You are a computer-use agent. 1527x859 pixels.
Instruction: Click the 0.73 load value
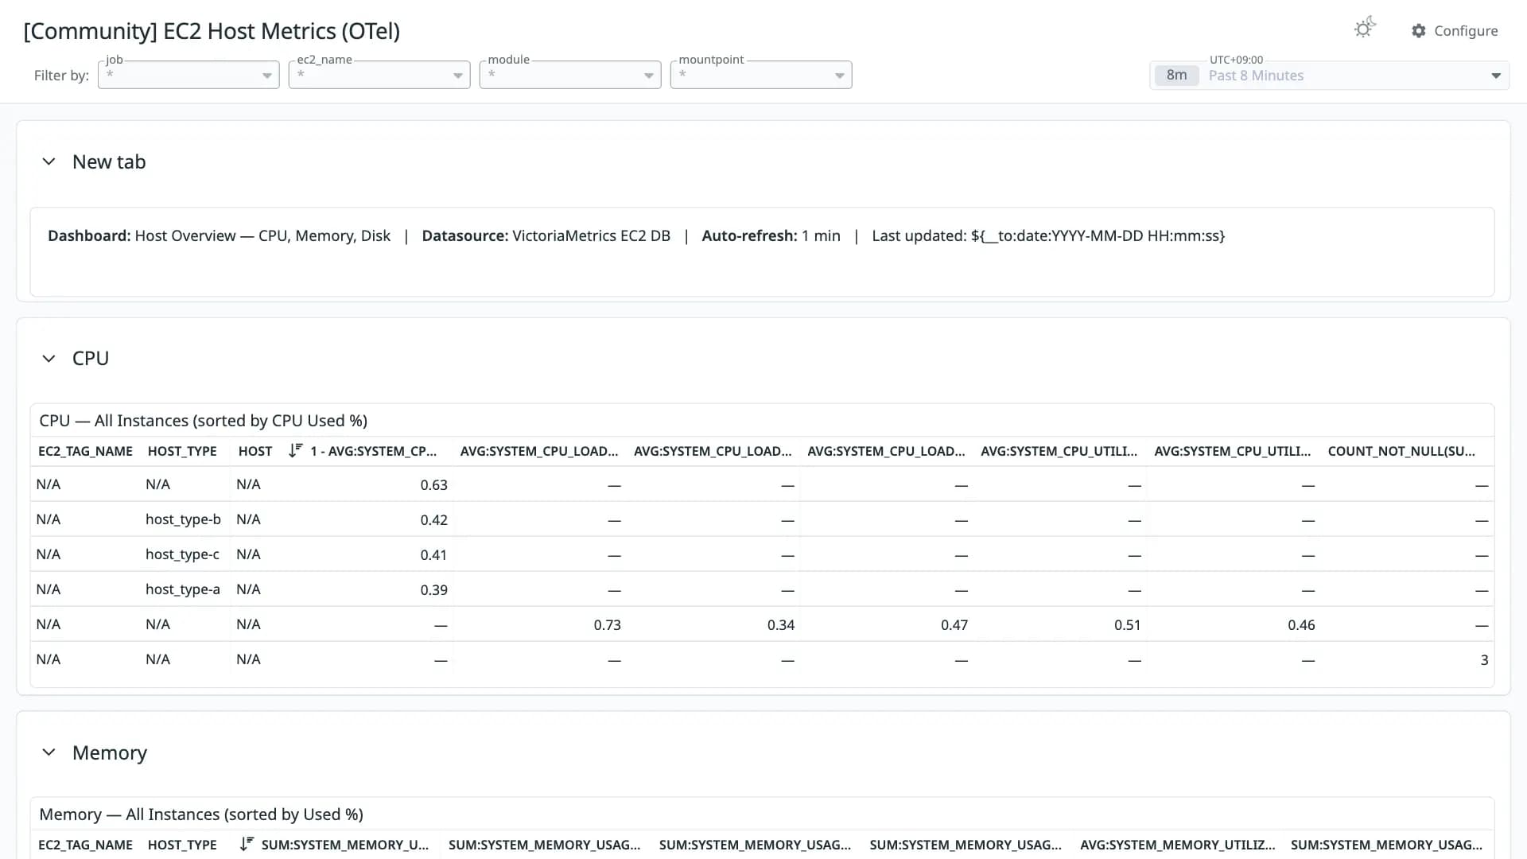coord(607,625)
